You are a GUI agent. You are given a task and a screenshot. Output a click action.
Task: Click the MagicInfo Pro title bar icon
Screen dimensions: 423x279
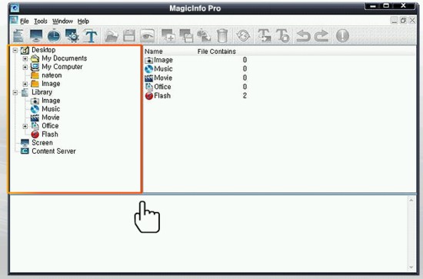coord(15,8)
